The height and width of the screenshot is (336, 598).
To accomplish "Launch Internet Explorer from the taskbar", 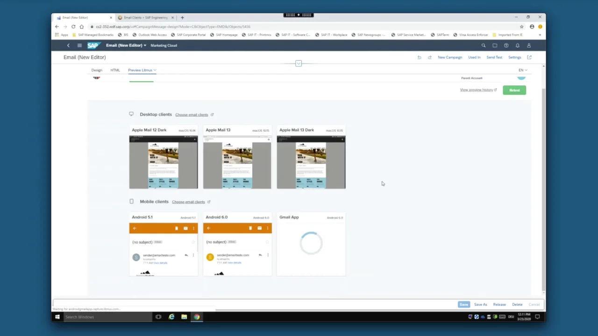I will click(x=171, y=317).
